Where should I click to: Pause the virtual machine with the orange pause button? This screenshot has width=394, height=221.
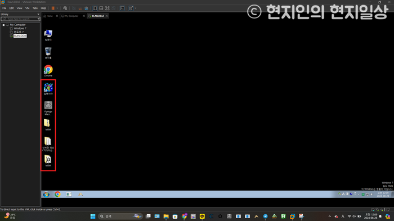(x=53, y=8)
